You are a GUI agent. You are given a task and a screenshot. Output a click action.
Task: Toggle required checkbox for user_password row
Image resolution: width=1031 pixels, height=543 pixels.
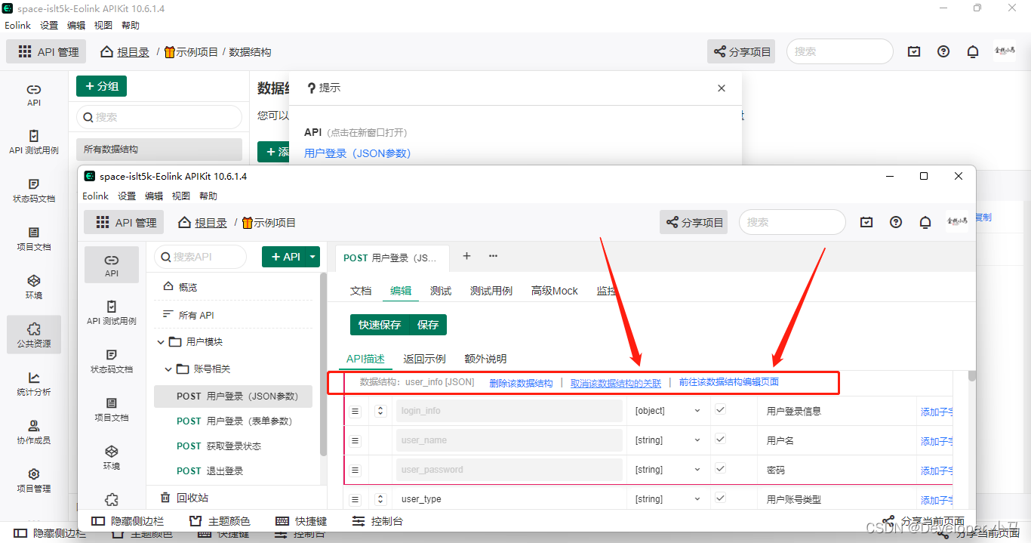(x=720, y=469)
